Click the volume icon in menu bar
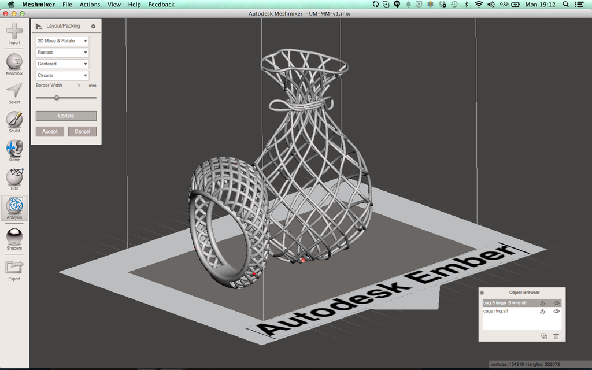 coord(491,5)
